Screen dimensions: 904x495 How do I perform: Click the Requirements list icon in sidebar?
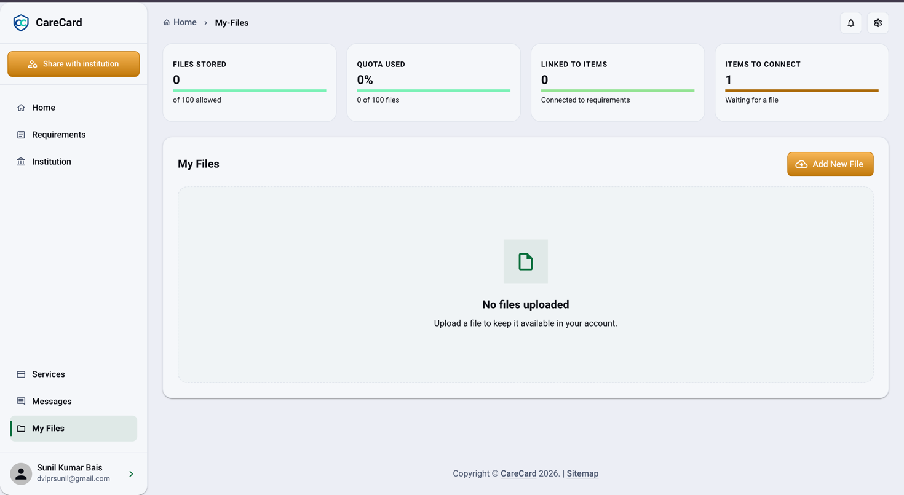(x=21, y=135)
